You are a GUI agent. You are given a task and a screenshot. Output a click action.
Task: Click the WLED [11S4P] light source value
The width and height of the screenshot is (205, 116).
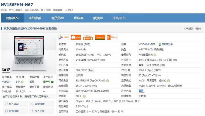[160, 86]
